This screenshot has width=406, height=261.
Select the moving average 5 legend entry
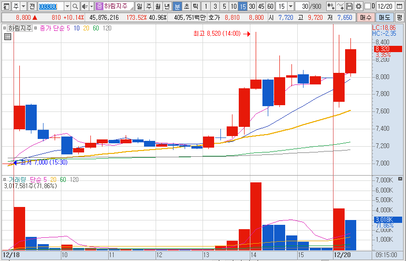68,28
